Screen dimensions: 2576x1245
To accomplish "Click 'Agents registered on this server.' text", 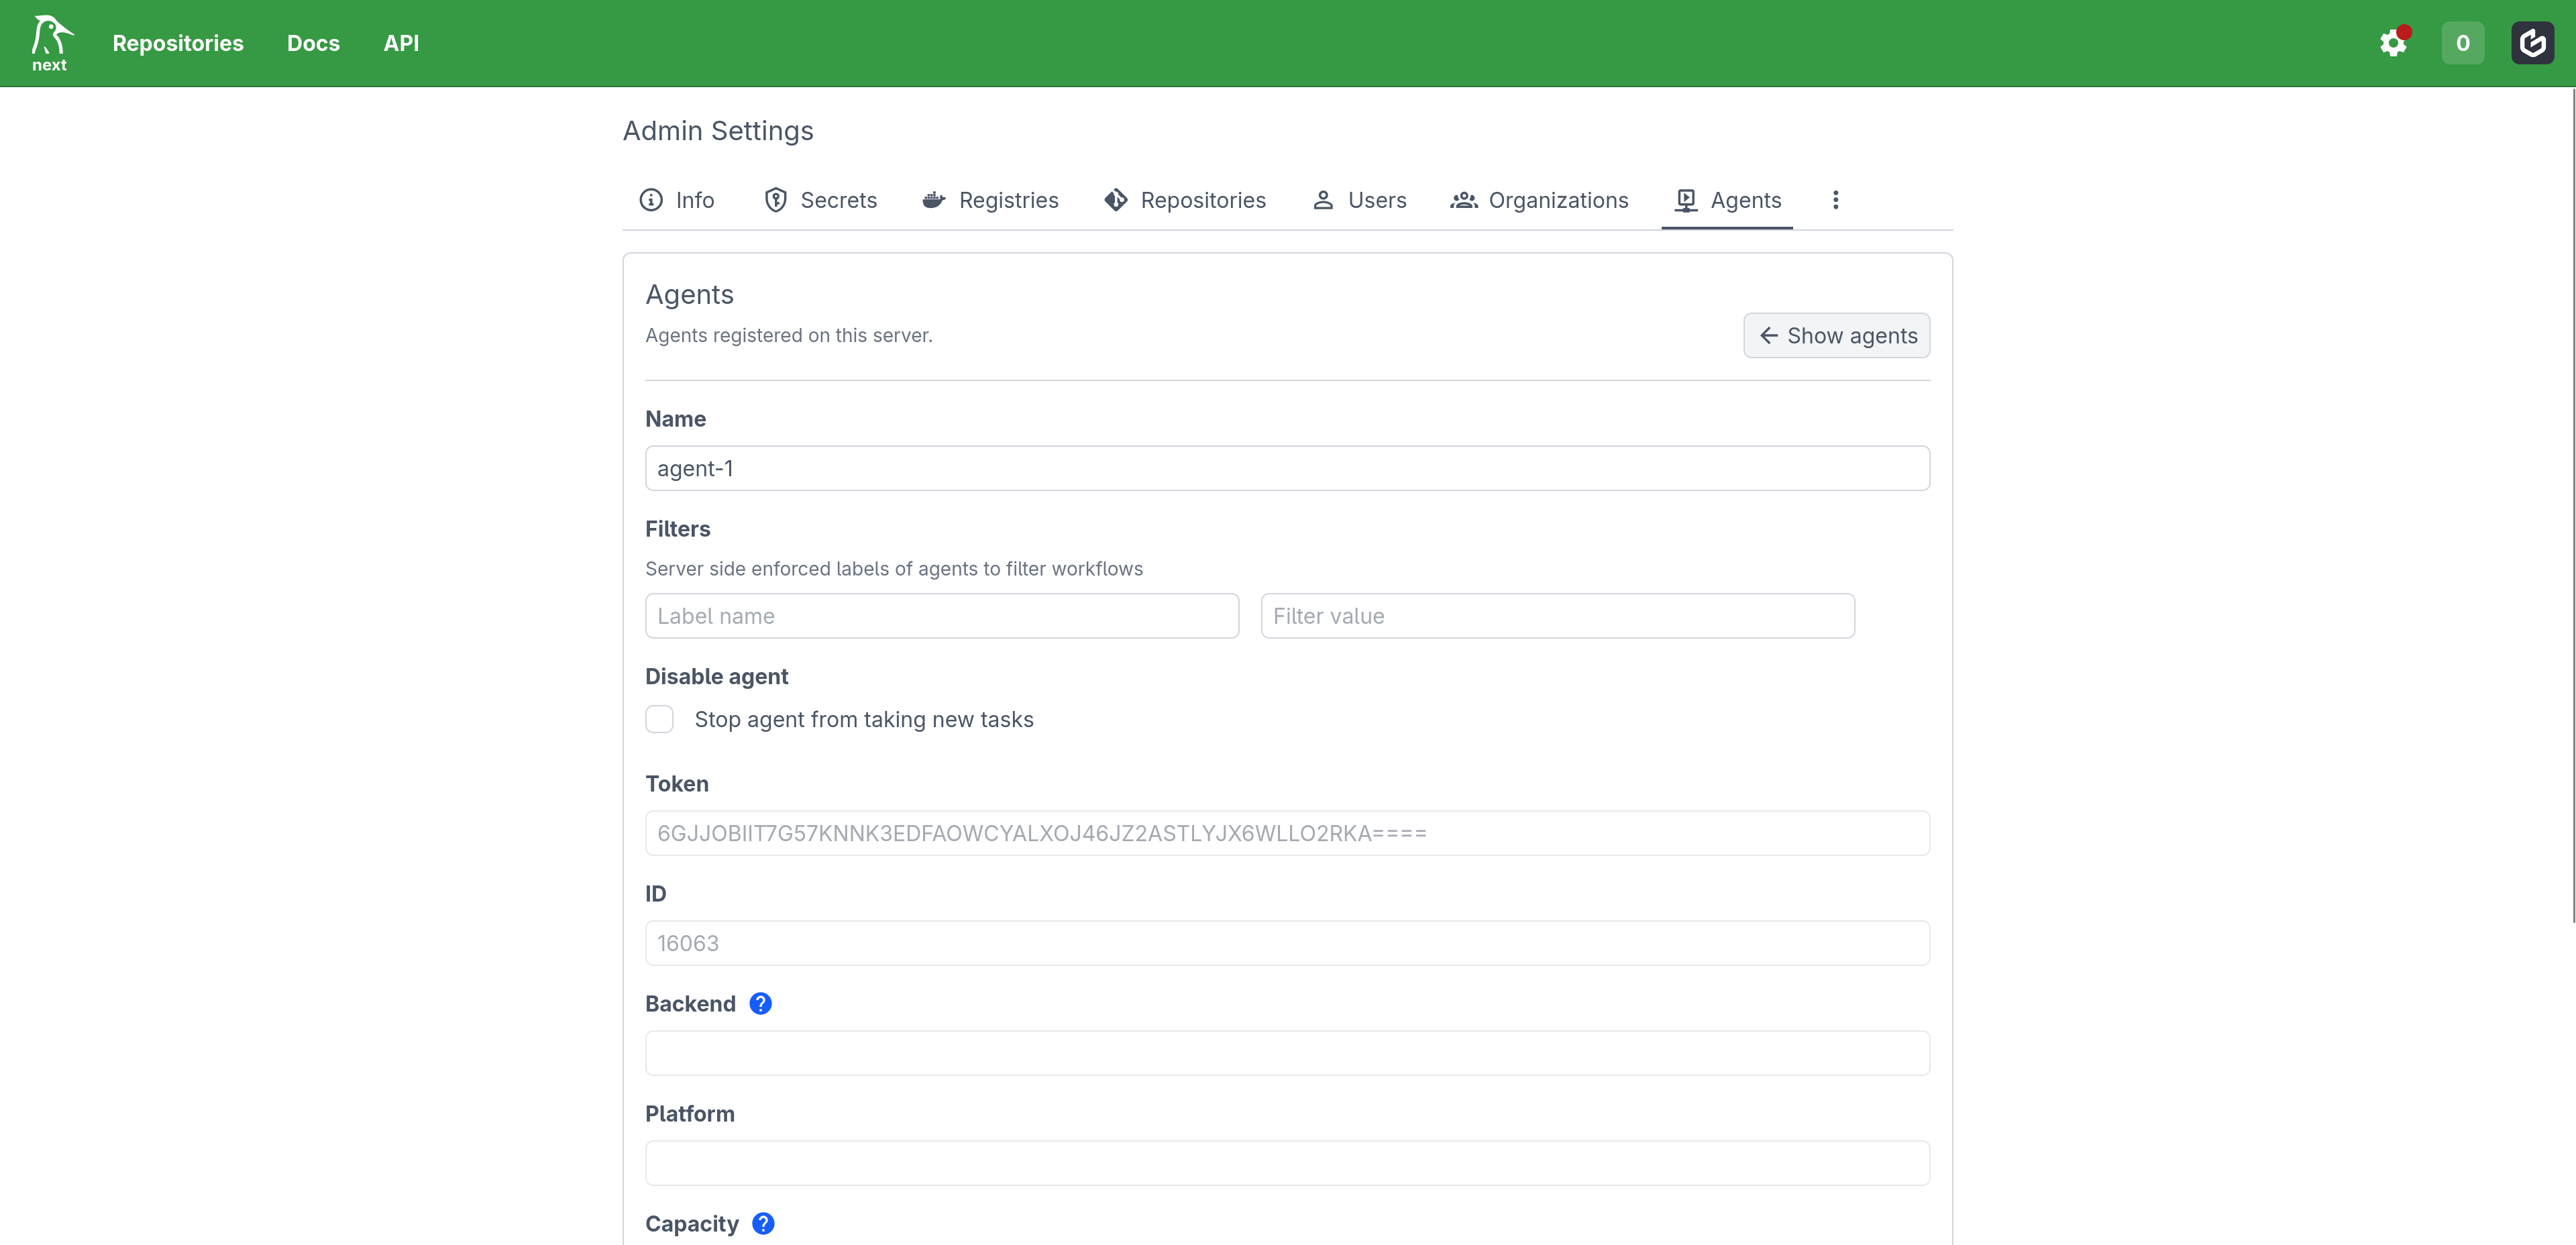I will 788,335.
